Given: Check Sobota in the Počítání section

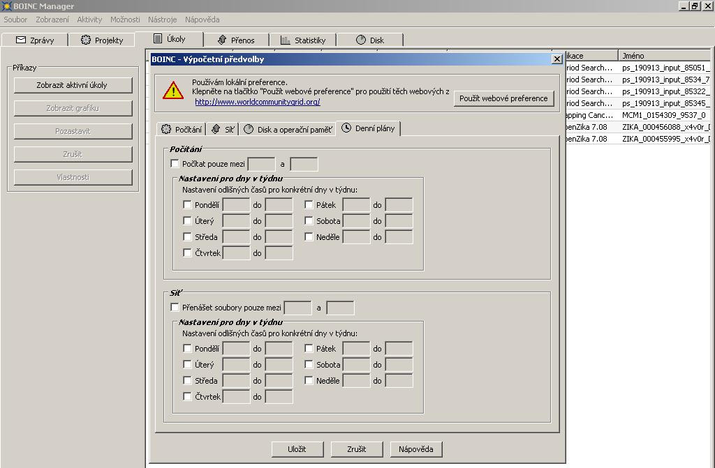Looking at the screenshot, I should coord(309,220).
